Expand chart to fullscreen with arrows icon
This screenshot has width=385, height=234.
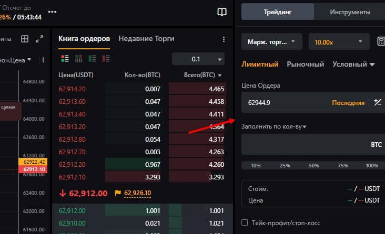click(x=39, y=39)
